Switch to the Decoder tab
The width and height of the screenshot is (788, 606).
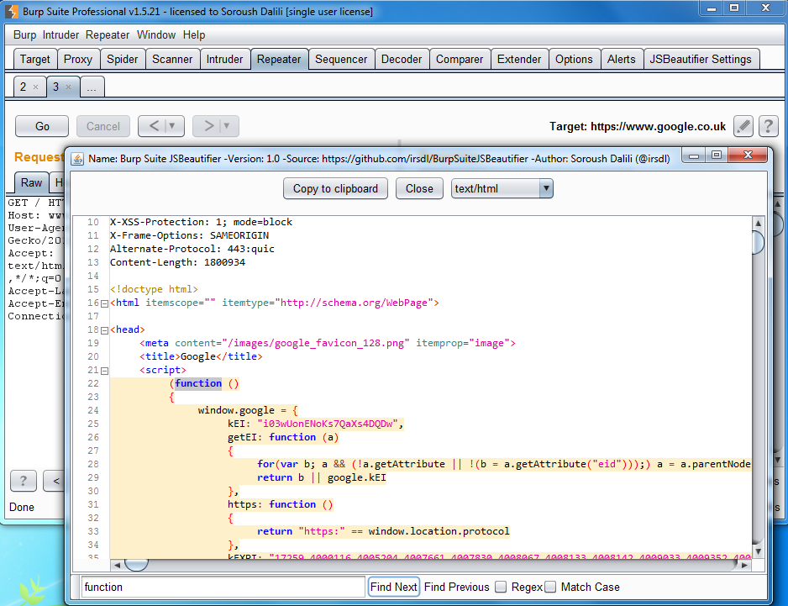point(402,59)
